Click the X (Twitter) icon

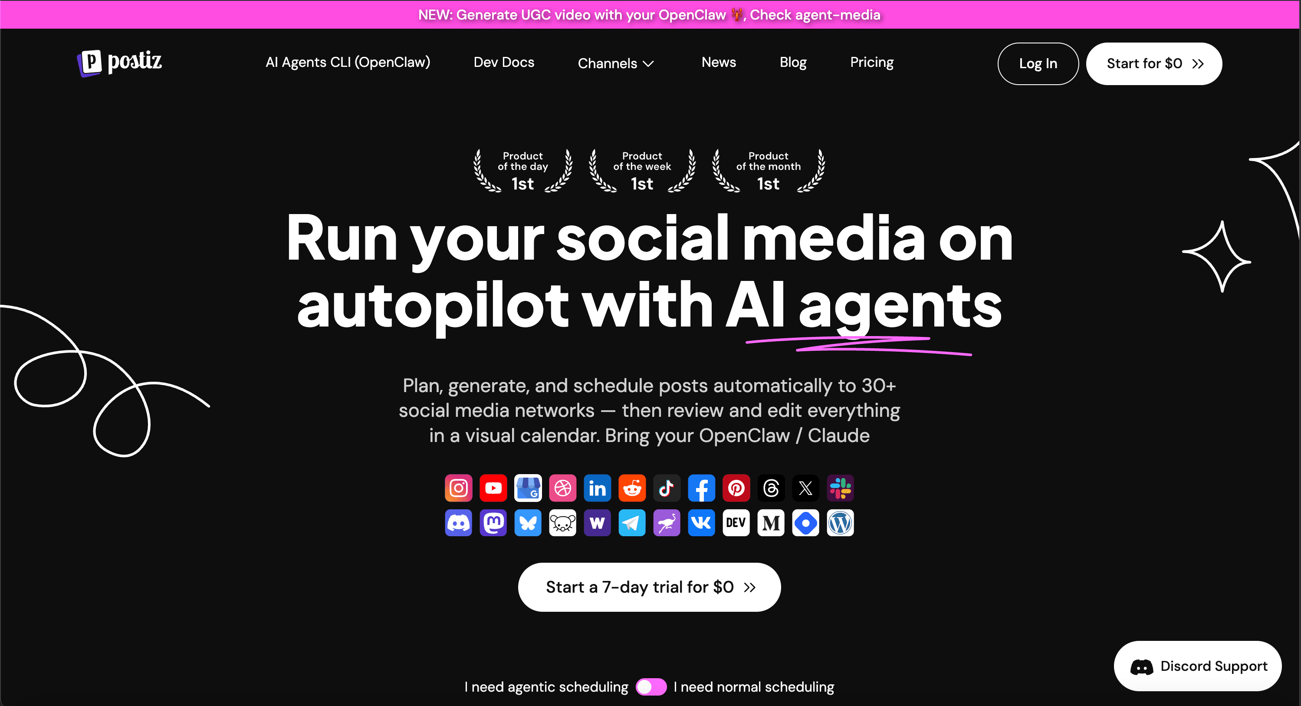pos(805,488)
